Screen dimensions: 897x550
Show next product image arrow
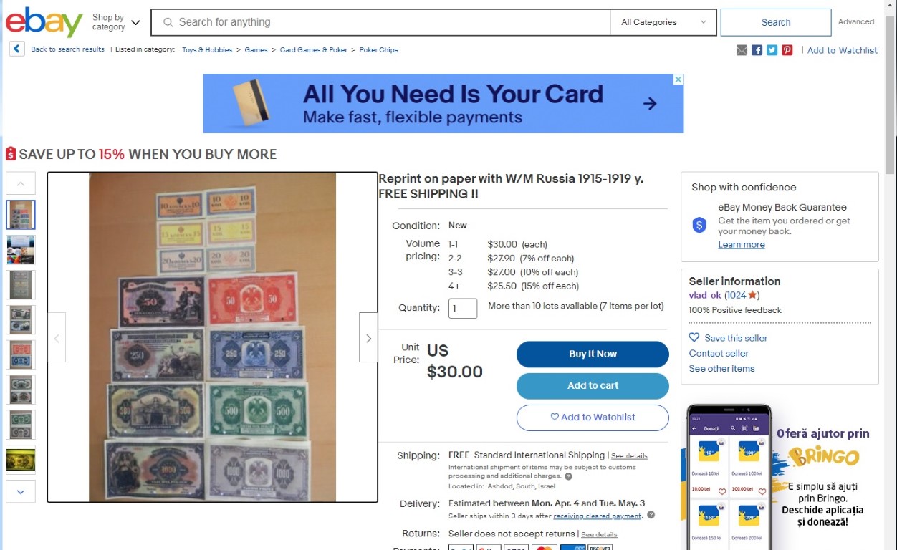pos(368,337)
